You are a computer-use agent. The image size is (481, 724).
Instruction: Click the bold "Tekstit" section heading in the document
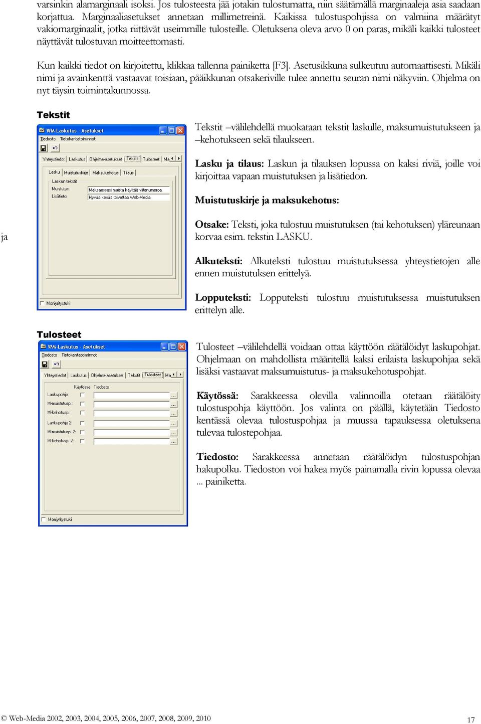pyautogui.click(x=53, y=115)
